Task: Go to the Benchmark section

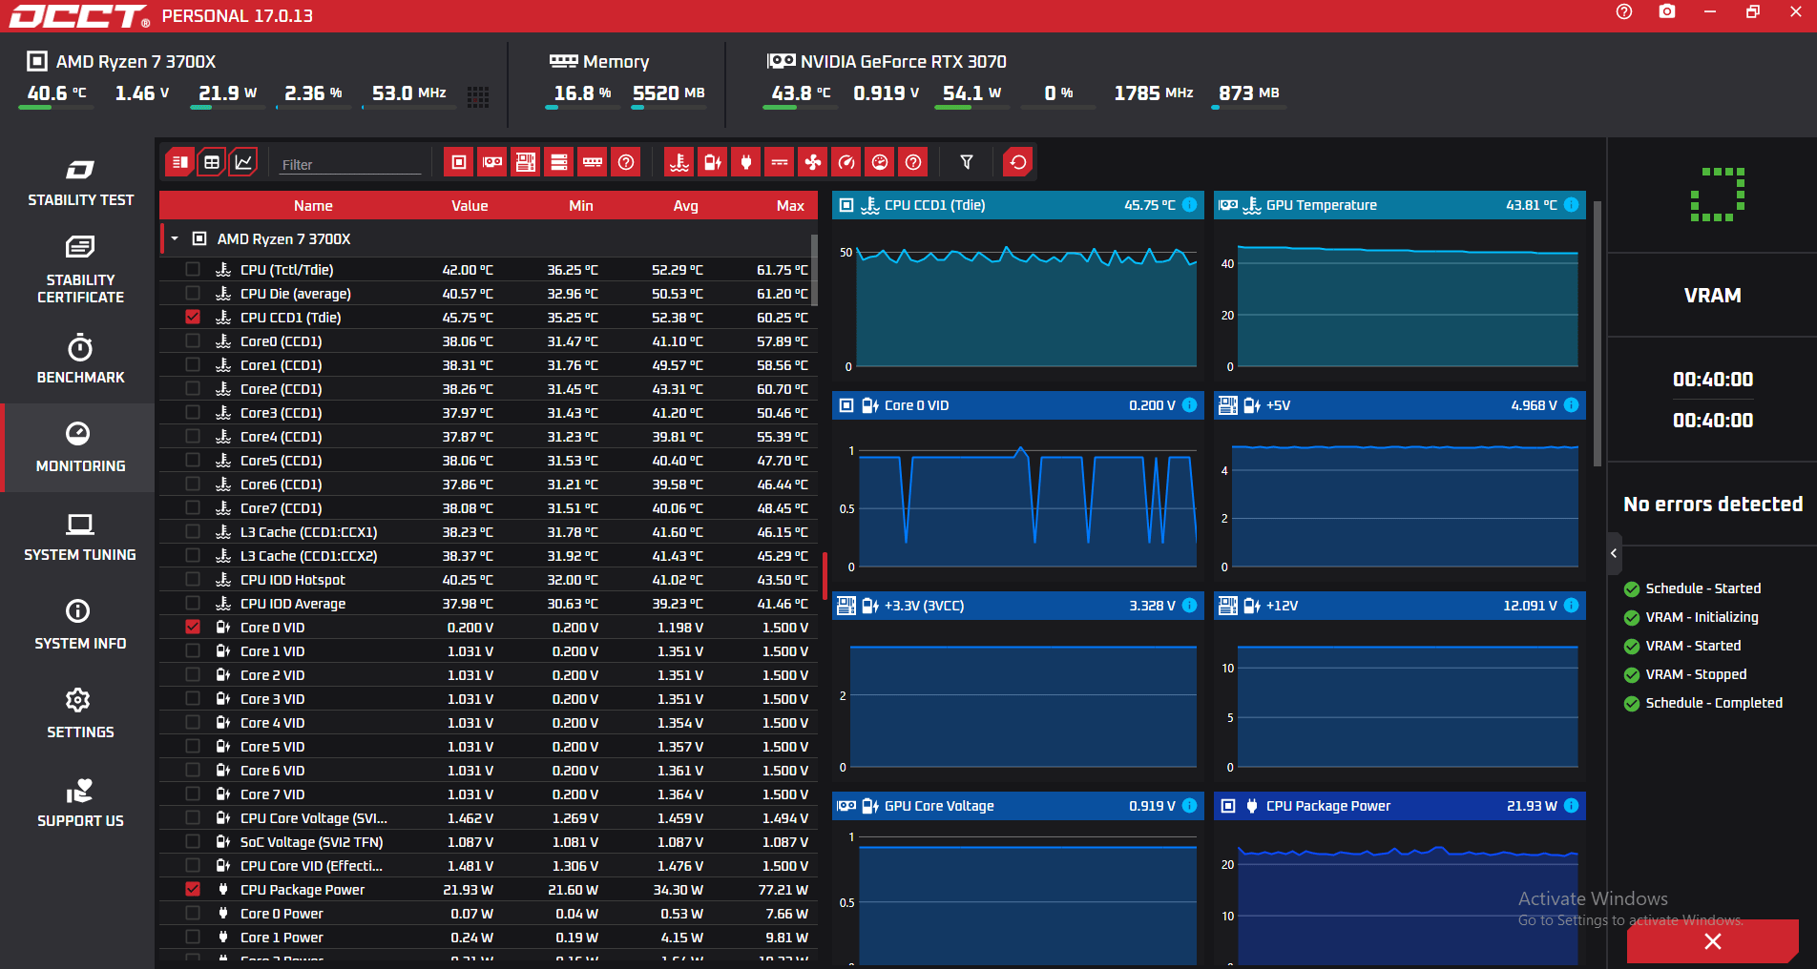Action: tap(80, 359)
